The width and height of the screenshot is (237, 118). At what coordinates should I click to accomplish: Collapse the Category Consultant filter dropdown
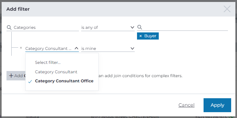click(77, 48)
